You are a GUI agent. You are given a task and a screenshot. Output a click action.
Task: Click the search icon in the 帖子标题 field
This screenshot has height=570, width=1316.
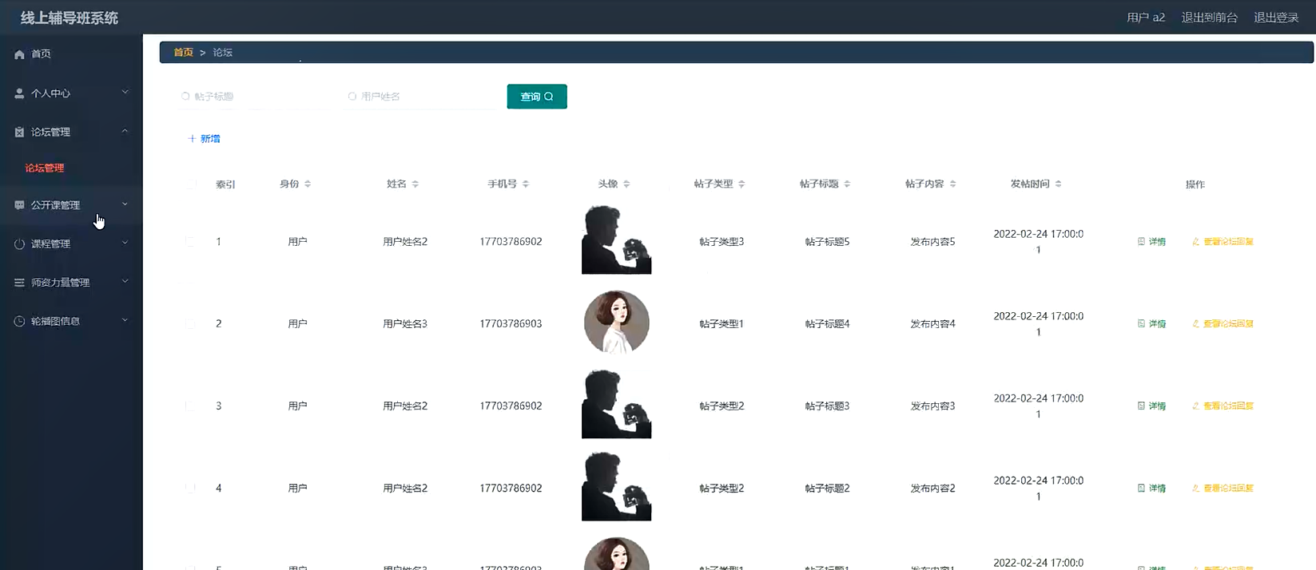click(185, 97)
